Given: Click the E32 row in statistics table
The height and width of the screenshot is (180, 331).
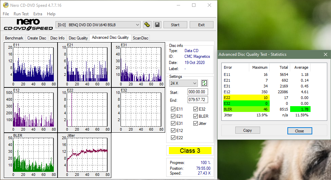Looking at the screenshot, I should pos(267,104).
